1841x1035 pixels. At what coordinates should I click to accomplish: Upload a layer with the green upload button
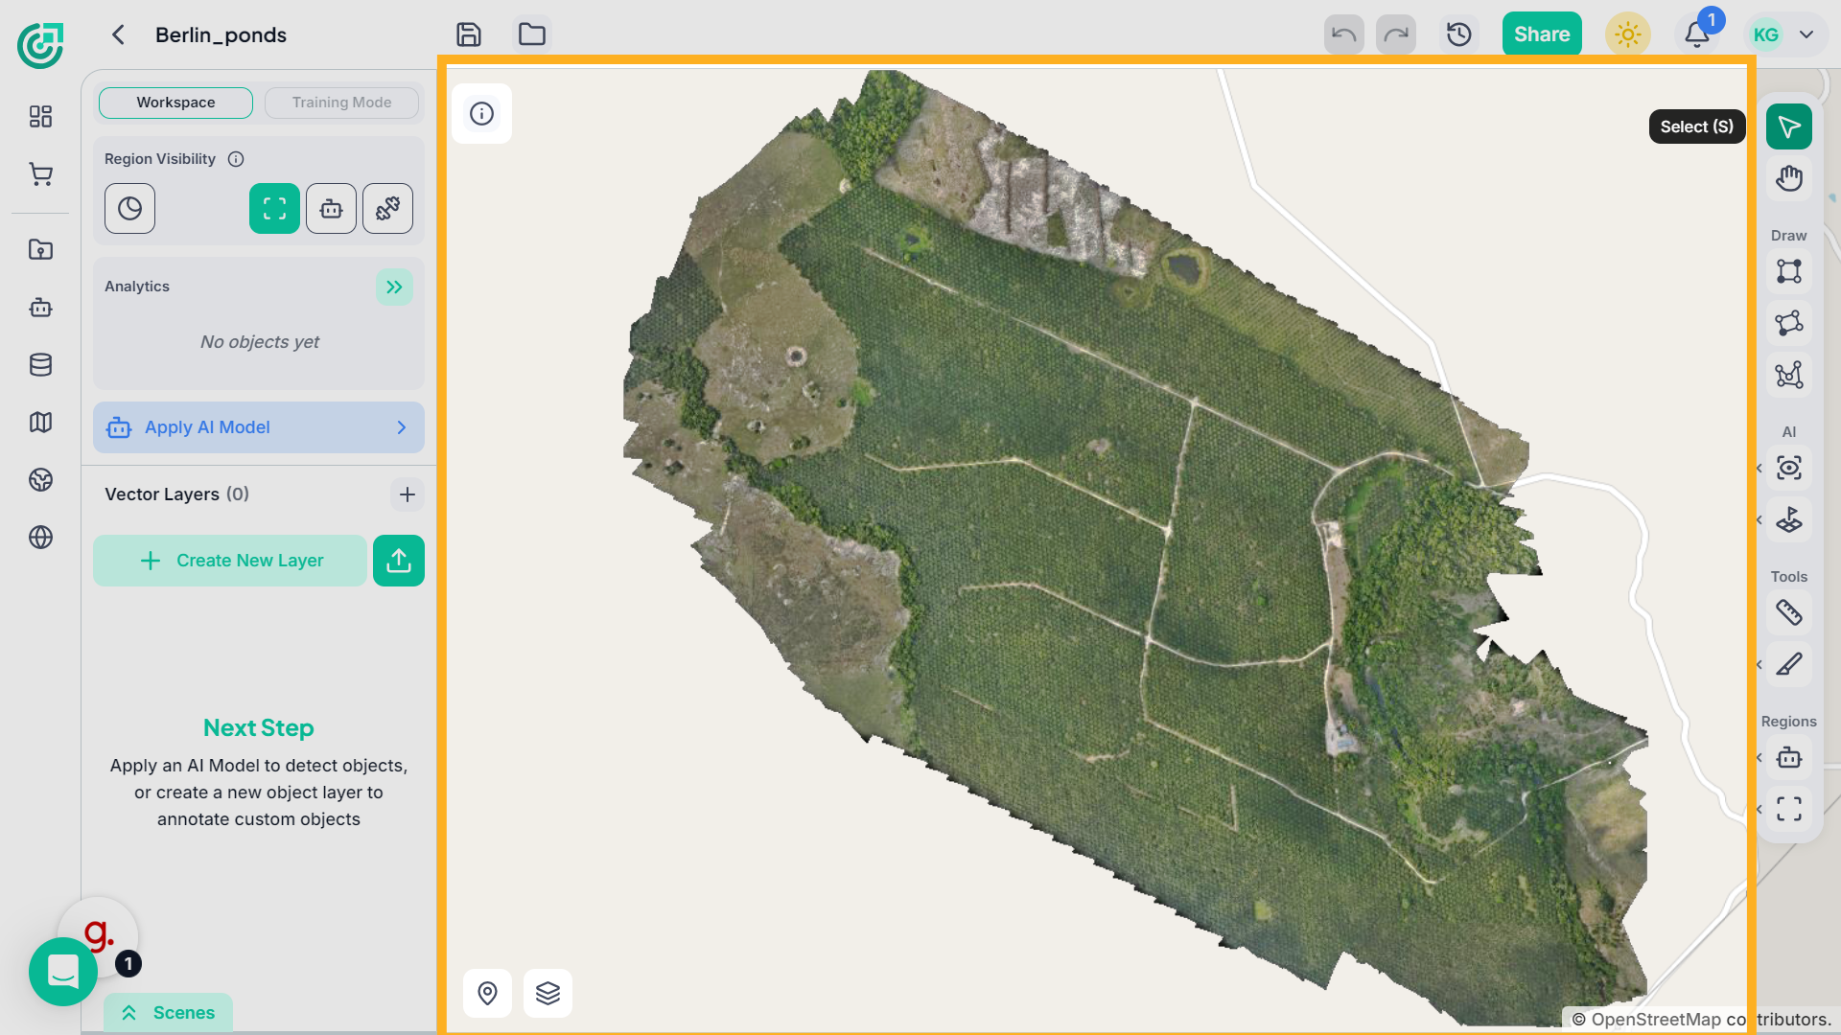pos(399,561)
